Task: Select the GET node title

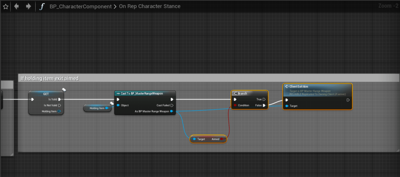Action: [x=46, y=94]
